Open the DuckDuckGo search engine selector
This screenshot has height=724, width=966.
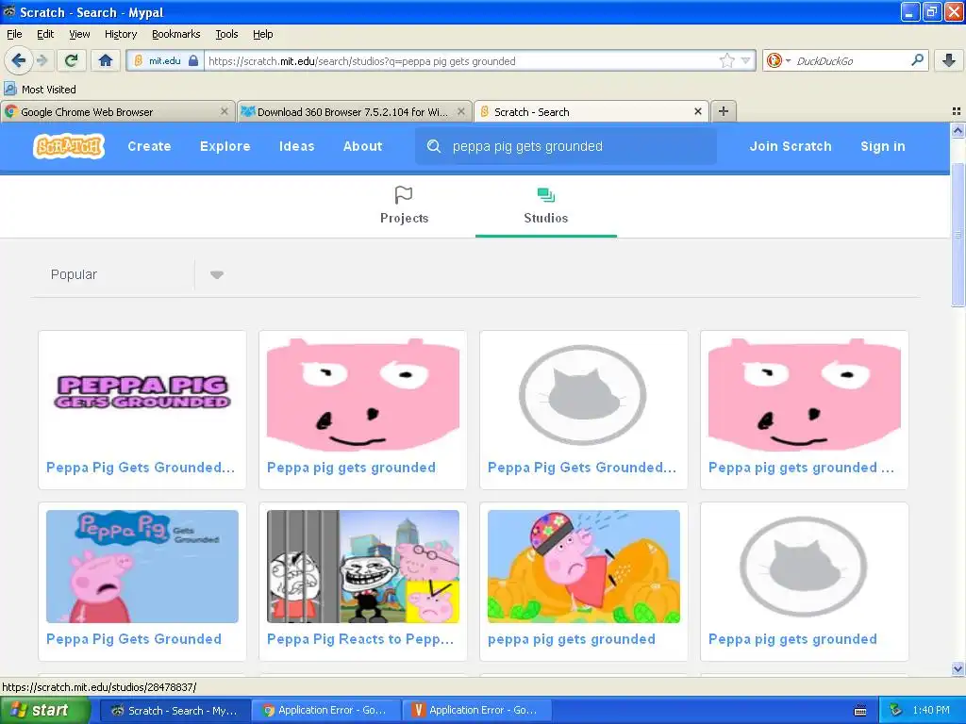pyautogui.click(x=778, y=60)
